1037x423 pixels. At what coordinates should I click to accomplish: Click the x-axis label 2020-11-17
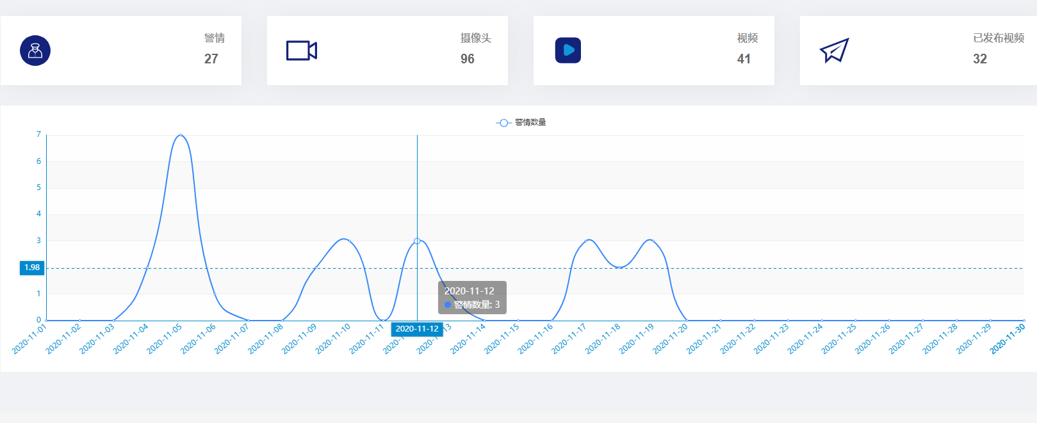(569, 339)
